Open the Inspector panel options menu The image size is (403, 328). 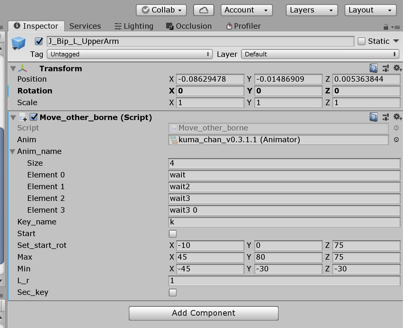396,27
